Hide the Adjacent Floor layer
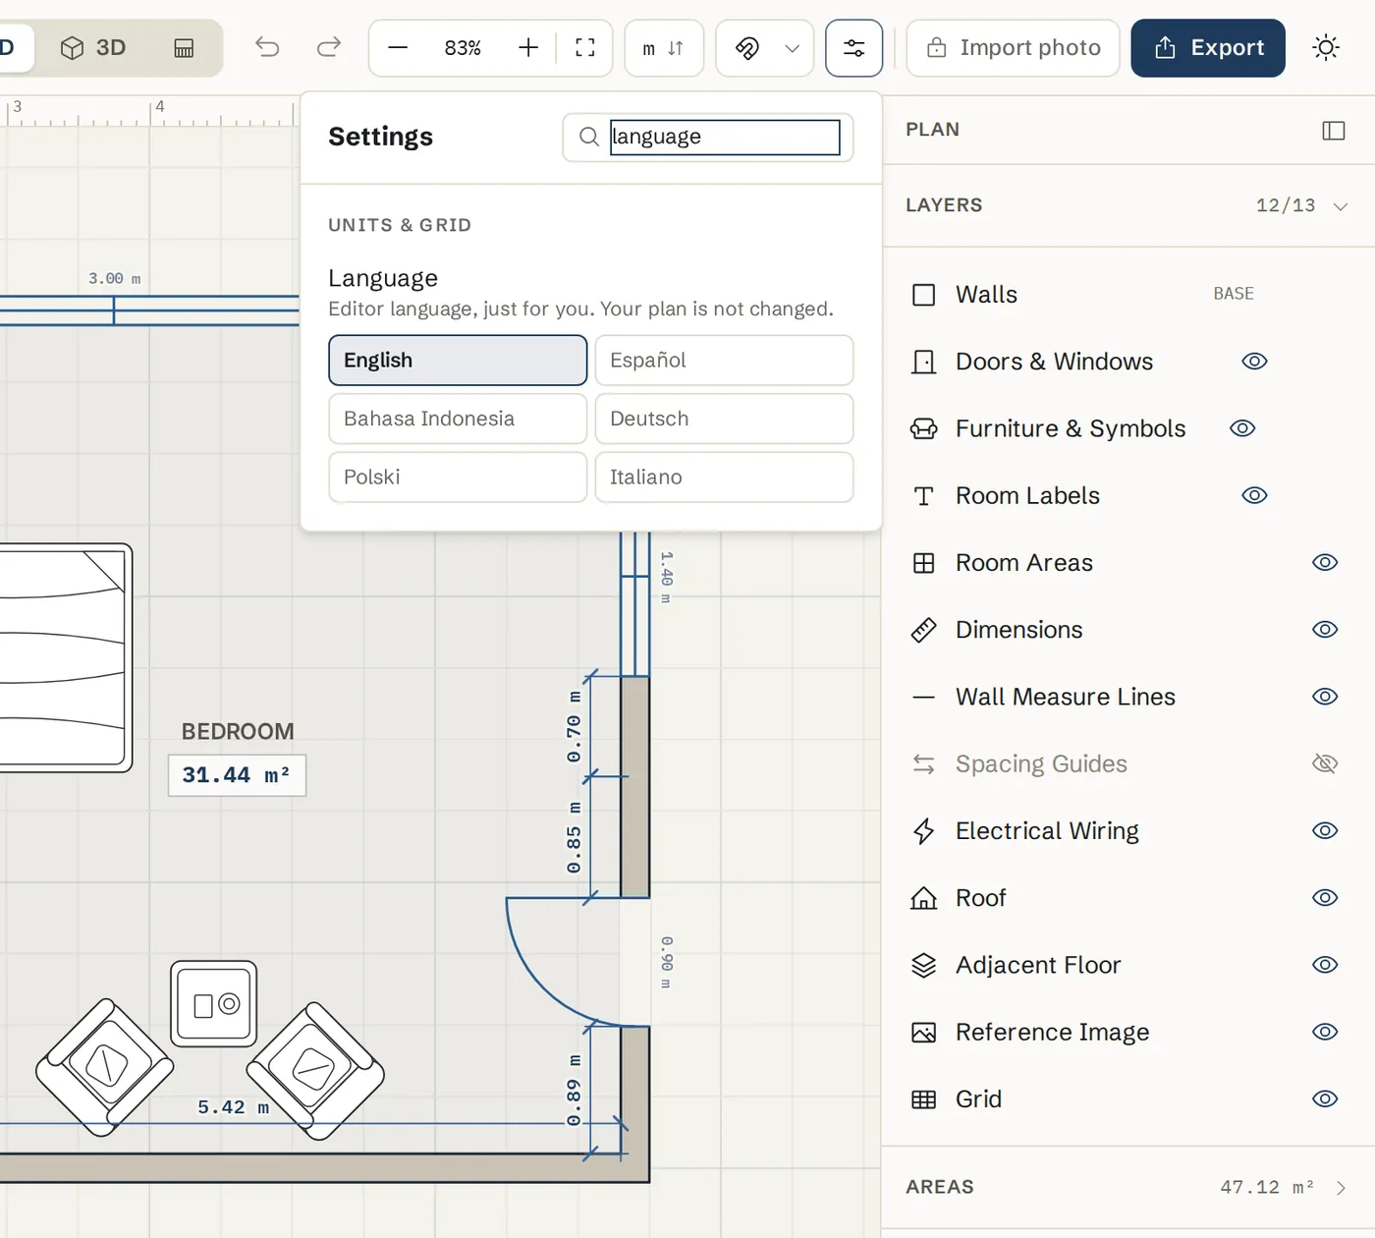 pos(1325,965)
